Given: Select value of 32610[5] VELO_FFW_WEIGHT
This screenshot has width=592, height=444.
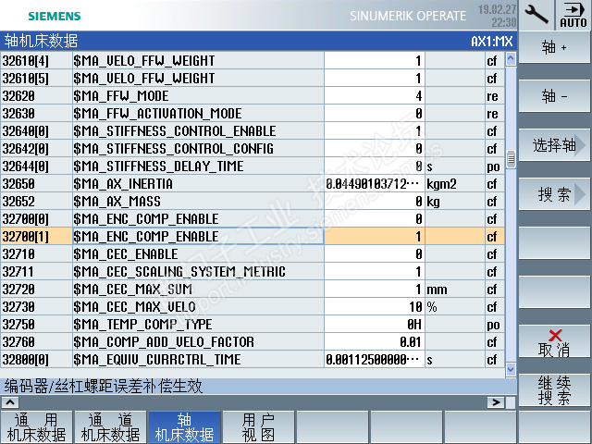Looking at the screenshot, I should (x=374, y=78).
